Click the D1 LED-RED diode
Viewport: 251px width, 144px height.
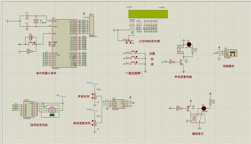188,44
